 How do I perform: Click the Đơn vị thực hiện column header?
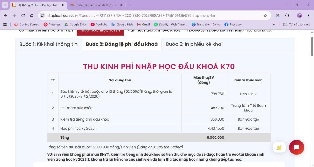(x=248, y=80)
